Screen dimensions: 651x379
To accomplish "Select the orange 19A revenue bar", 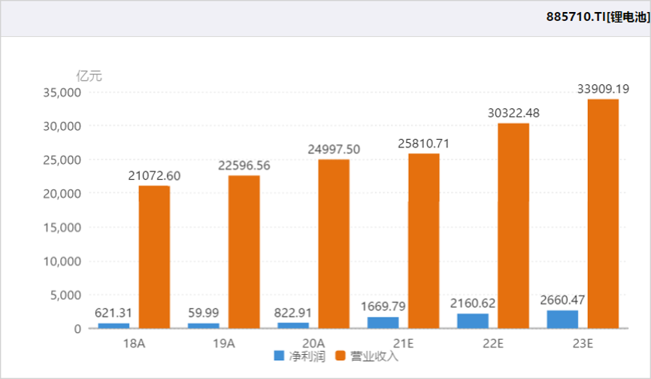I will pos(244,251).
